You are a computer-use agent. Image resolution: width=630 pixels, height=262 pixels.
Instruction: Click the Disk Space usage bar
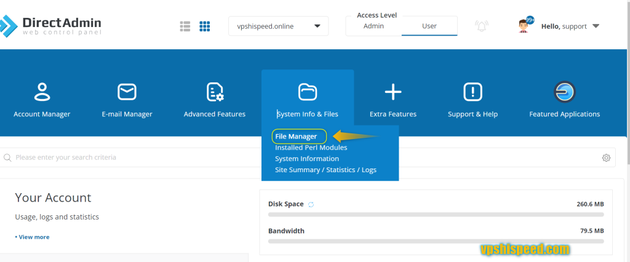(436, 215)
